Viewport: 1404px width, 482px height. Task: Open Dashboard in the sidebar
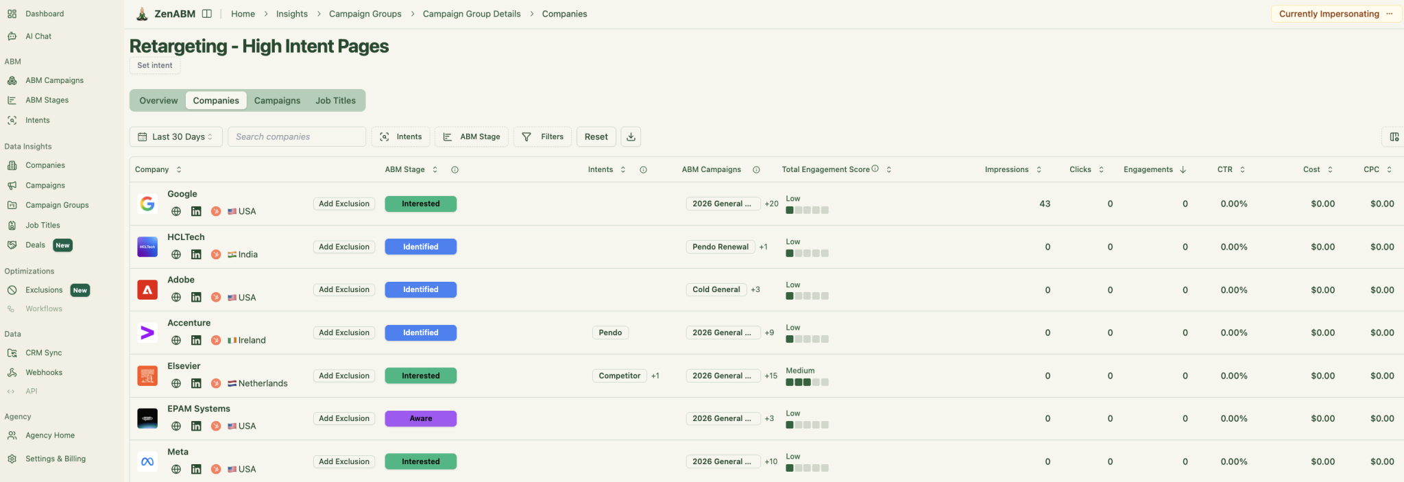(45, 14)
